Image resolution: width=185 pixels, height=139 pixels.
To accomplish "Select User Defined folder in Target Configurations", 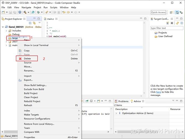I will coord(165,36).
